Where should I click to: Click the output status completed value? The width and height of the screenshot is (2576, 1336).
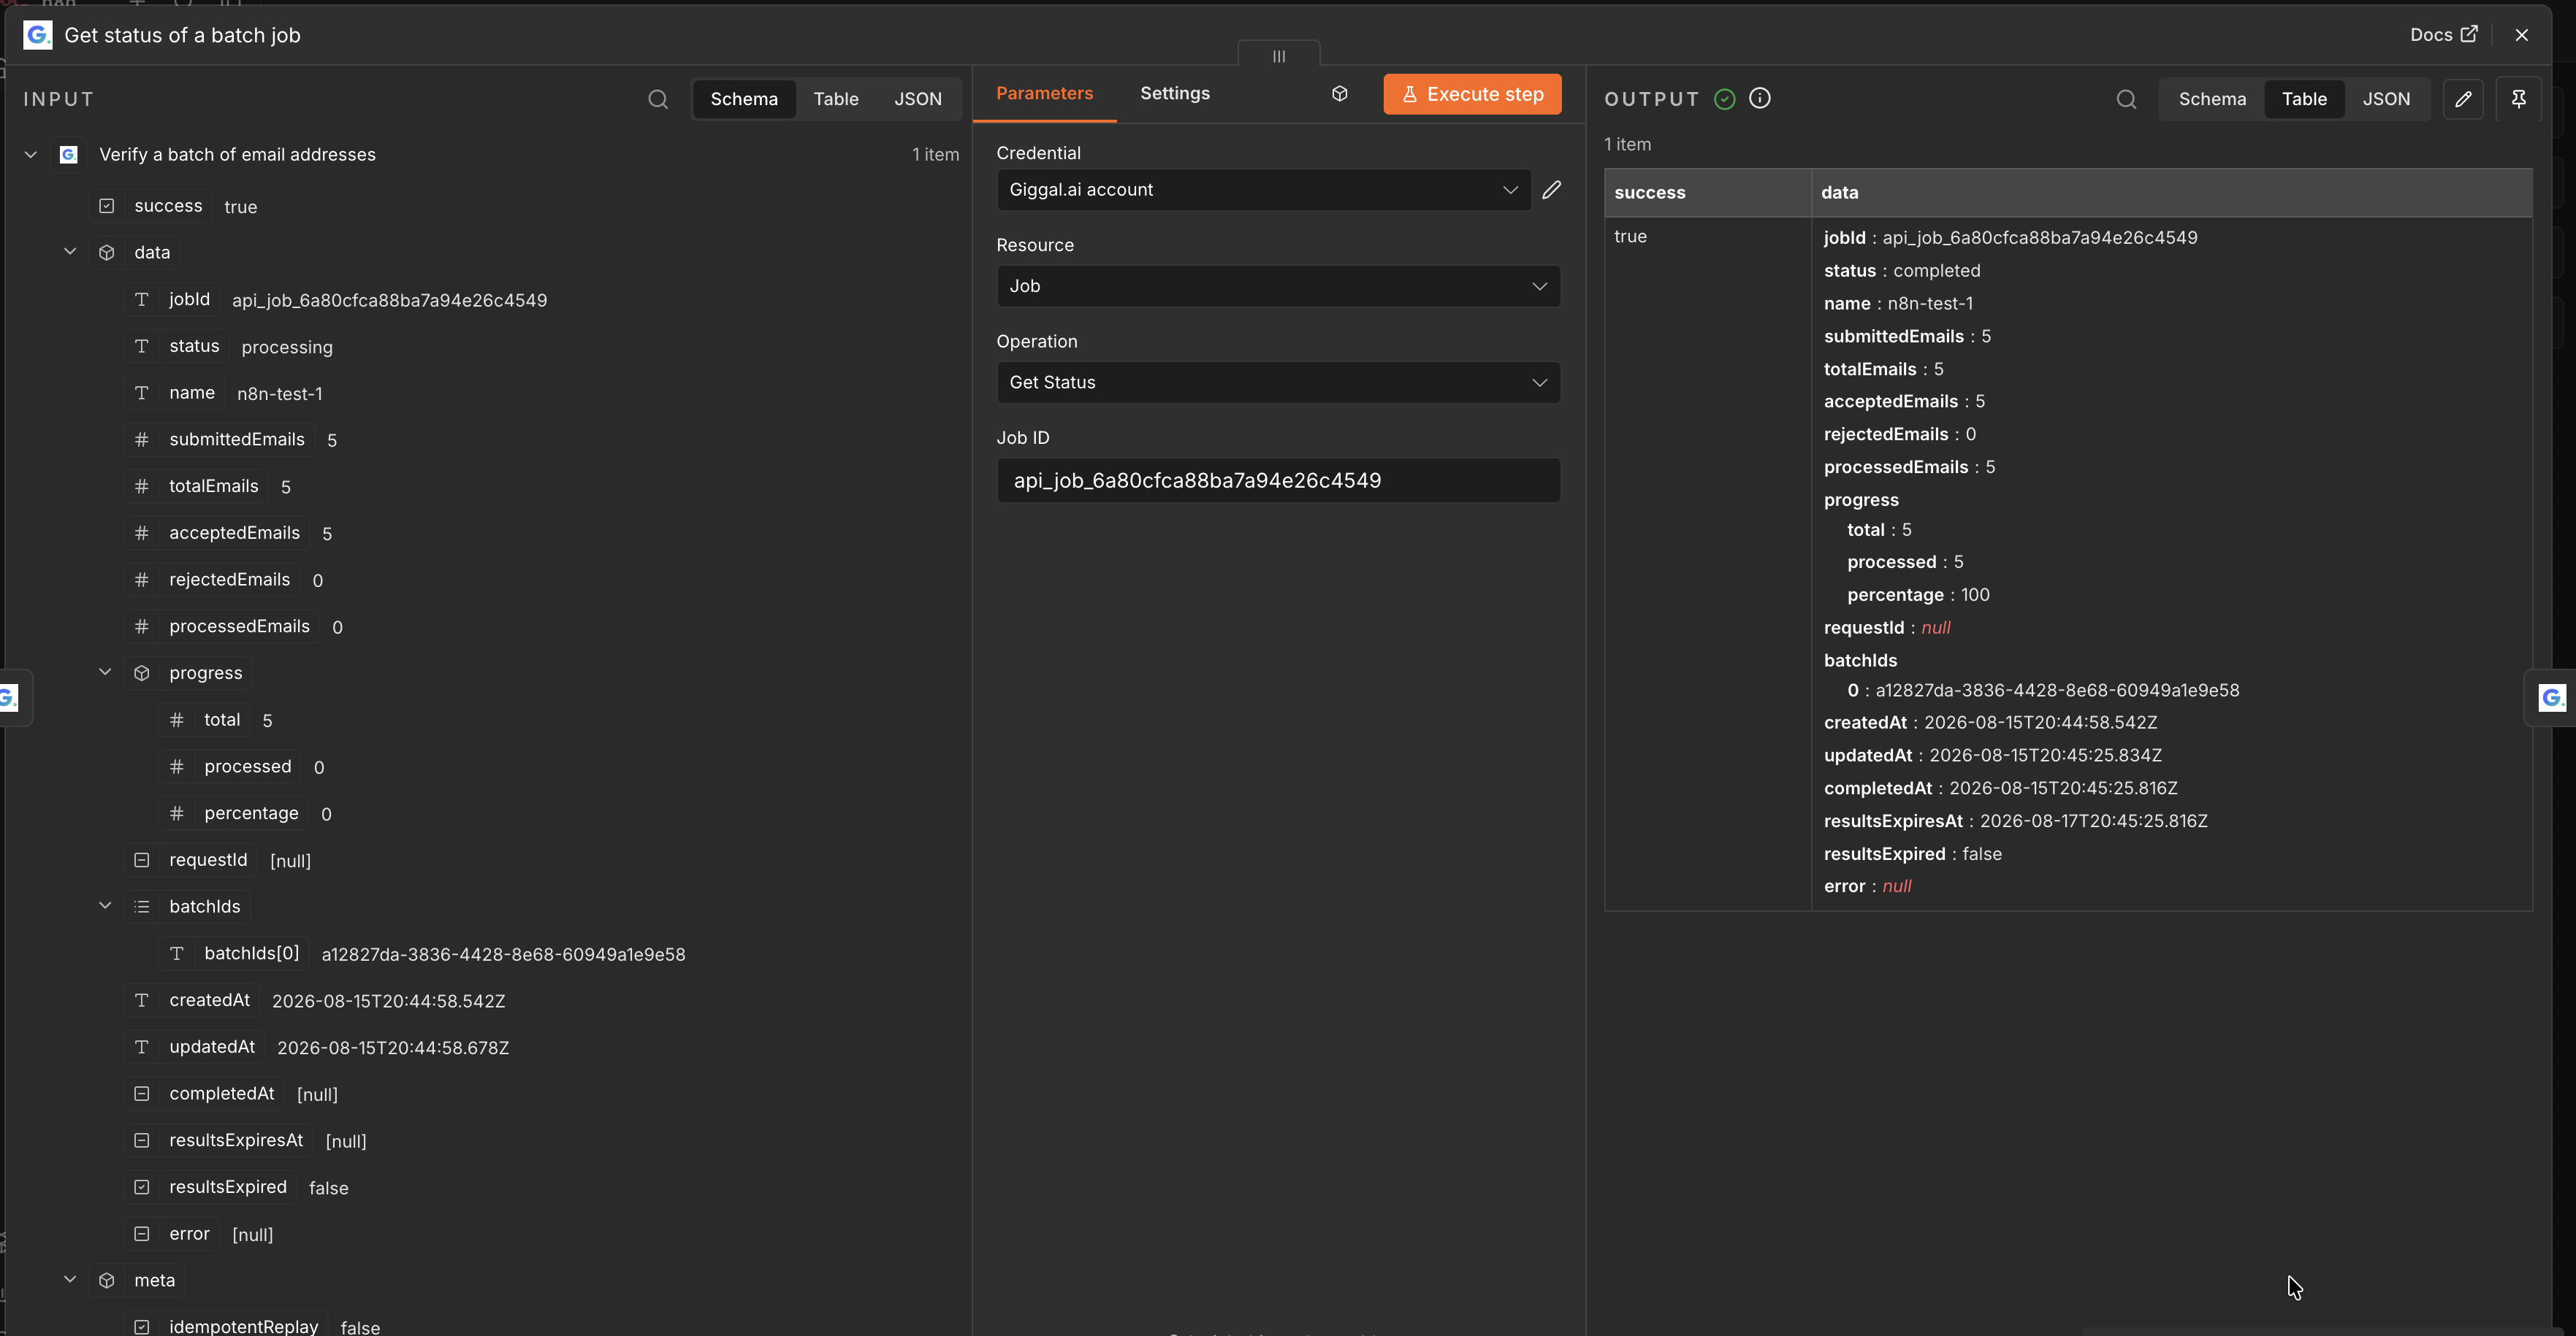coord(1936,271)
